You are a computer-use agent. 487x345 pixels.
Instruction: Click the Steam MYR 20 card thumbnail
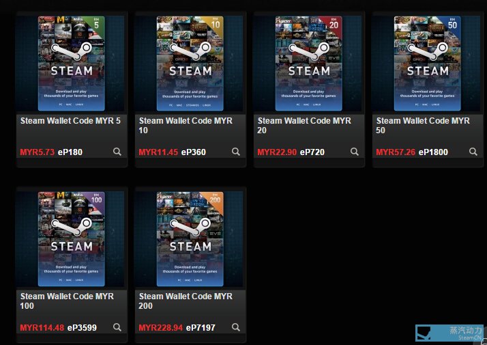coord(309,63)
